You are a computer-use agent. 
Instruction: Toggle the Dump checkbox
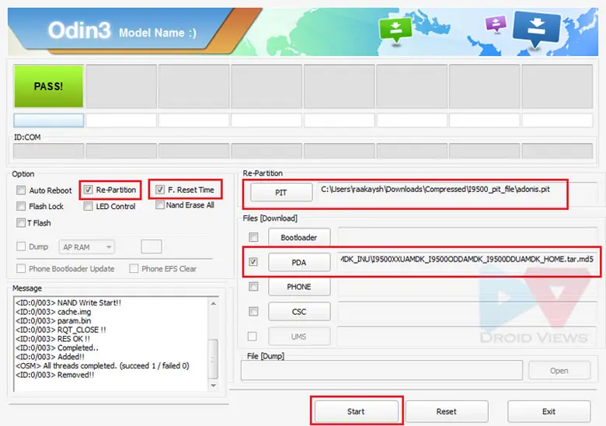21,246
